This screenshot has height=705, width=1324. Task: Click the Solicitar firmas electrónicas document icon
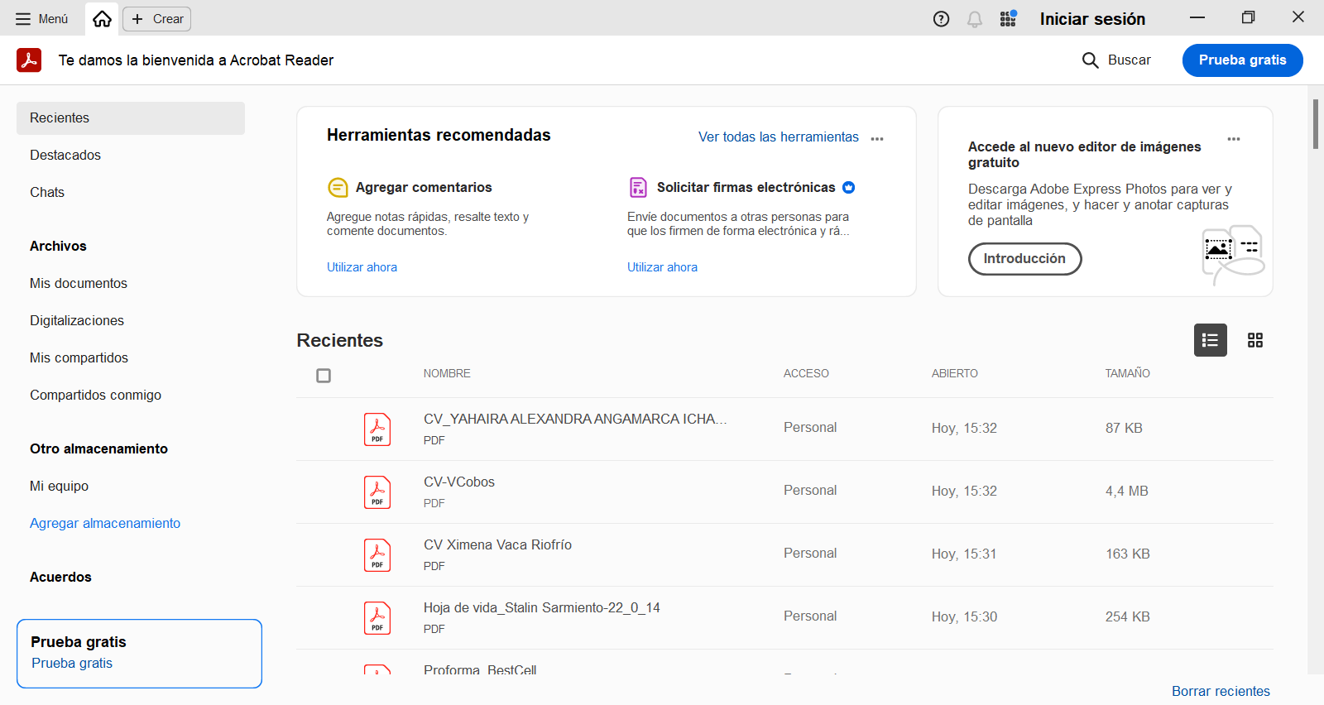[x=638, y=188]
